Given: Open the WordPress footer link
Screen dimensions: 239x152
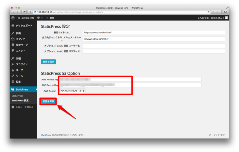Looking at the screenshot, I should (46, 135).
